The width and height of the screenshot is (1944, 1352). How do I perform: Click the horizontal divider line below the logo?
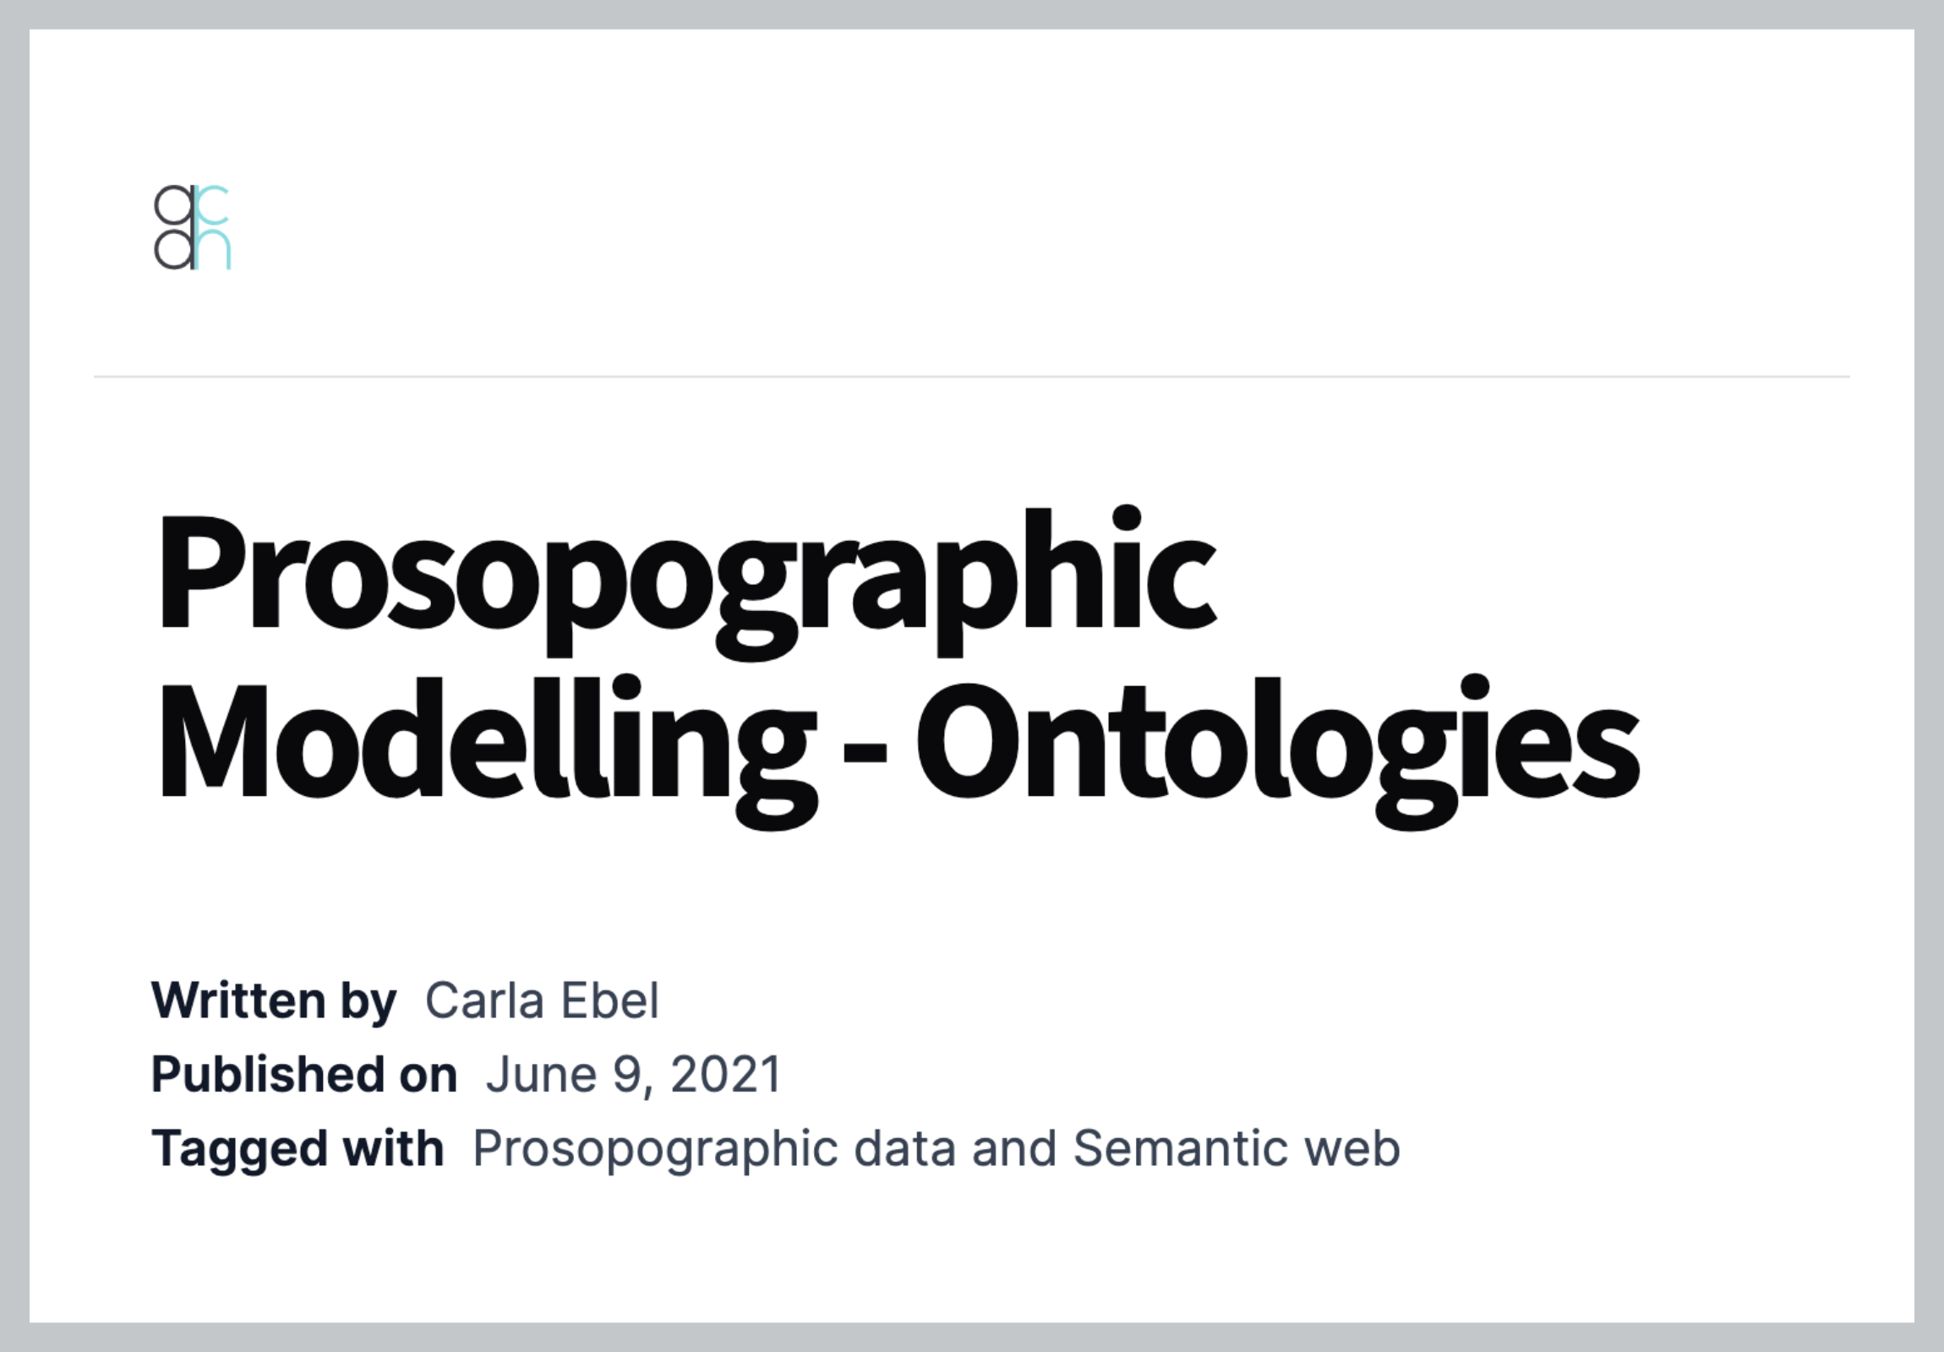click(x=972, y=376)
